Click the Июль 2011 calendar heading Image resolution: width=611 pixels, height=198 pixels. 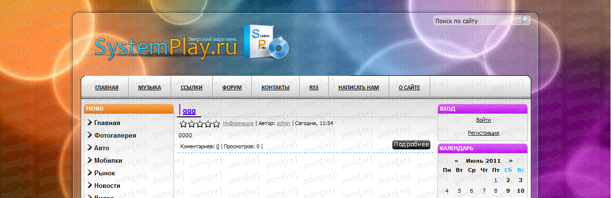(x=483, y=160)
